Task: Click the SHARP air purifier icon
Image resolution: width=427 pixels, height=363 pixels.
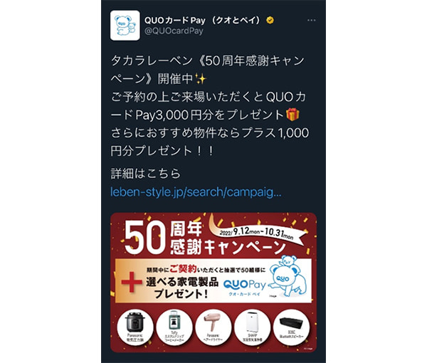Action: coord(253,327)
